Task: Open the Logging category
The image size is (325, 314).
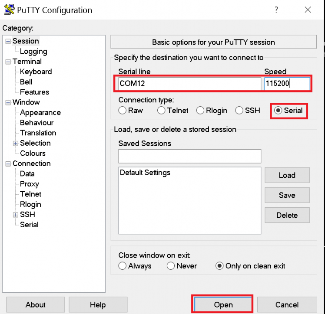Action: (33, 51)
